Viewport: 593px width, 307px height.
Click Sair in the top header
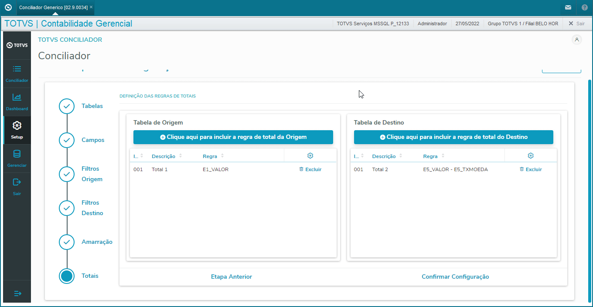(577, 24)
